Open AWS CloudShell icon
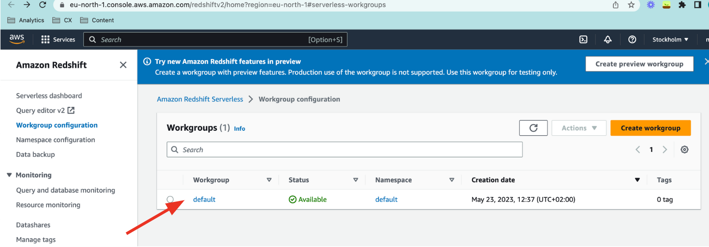 (583, 40)
